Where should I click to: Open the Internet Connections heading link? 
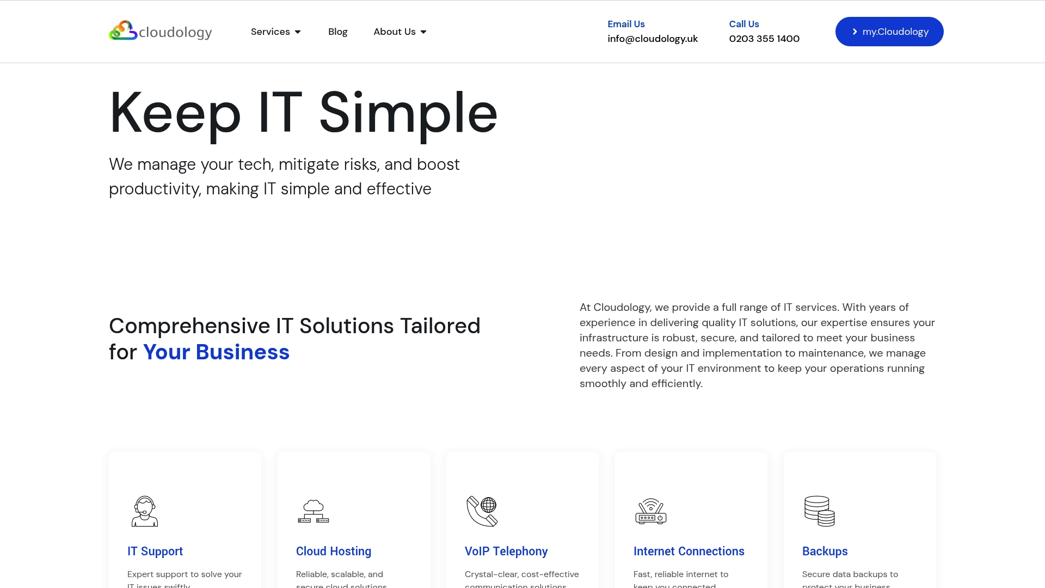pos(689,551)
